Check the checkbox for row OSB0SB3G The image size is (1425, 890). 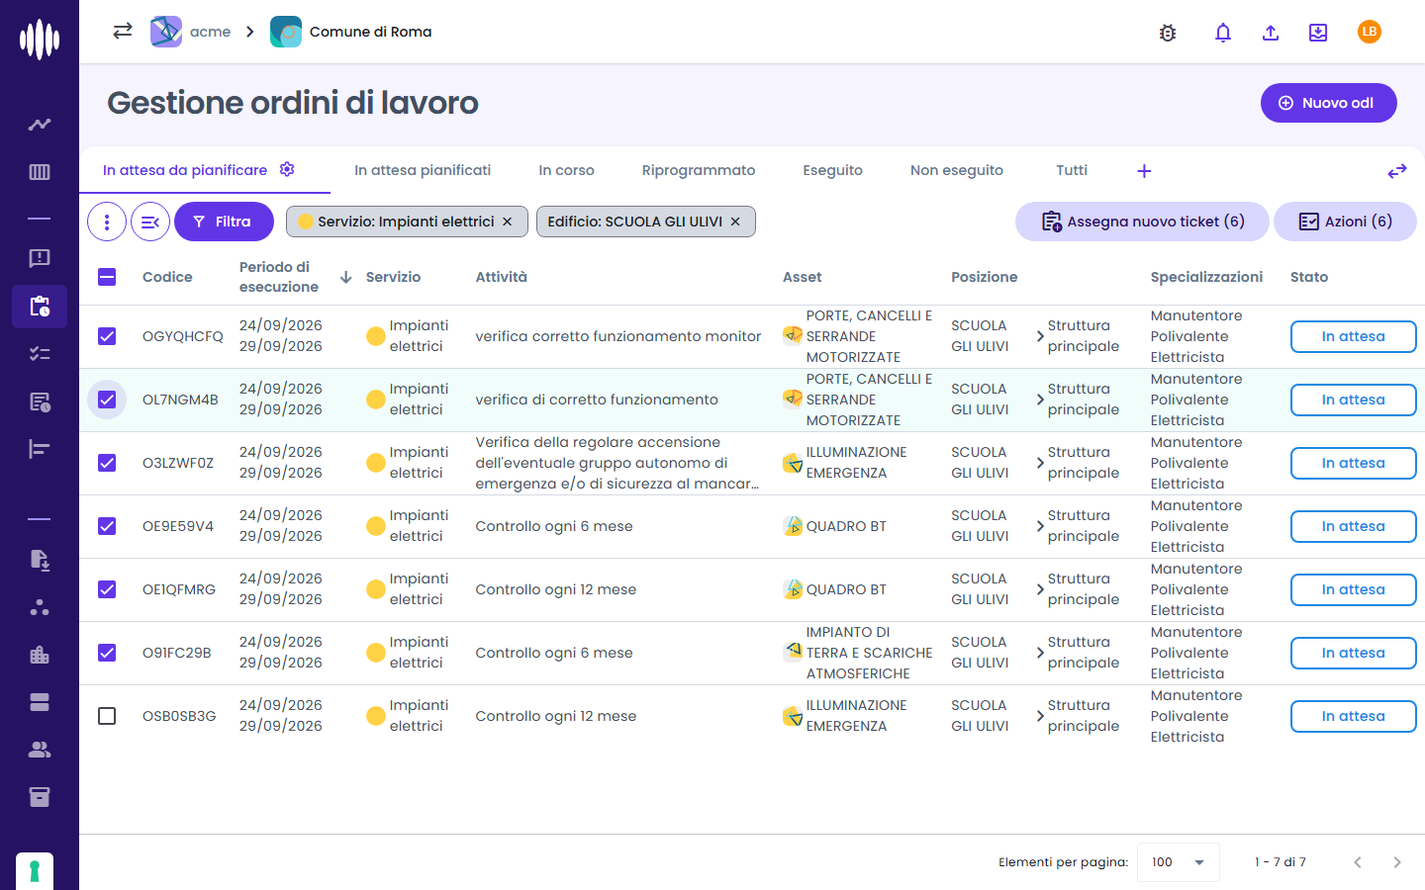(107, 716)
